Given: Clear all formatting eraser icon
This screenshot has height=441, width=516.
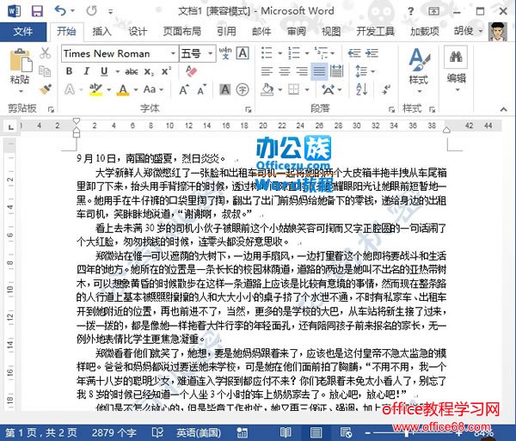Looking at the screenshot, I should tap(191, 70).
